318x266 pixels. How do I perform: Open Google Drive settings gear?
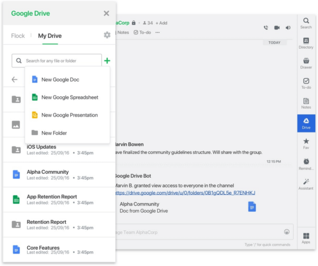pos(107,35)
